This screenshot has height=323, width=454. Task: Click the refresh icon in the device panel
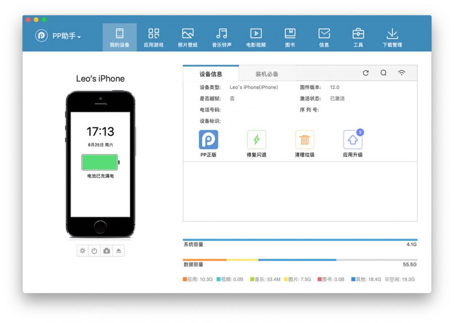[x=366, y=73]
